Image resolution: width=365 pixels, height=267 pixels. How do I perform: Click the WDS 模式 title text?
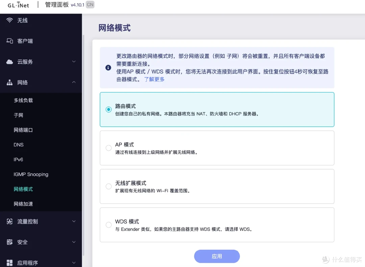click(127, 222)
